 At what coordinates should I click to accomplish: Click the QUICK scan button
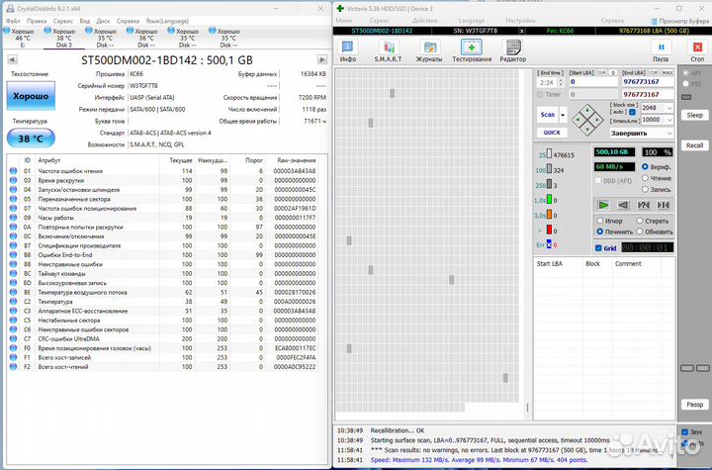point(551,132)
